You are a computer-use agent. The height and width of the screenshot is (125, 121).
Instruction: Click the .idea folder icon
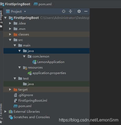15,23
